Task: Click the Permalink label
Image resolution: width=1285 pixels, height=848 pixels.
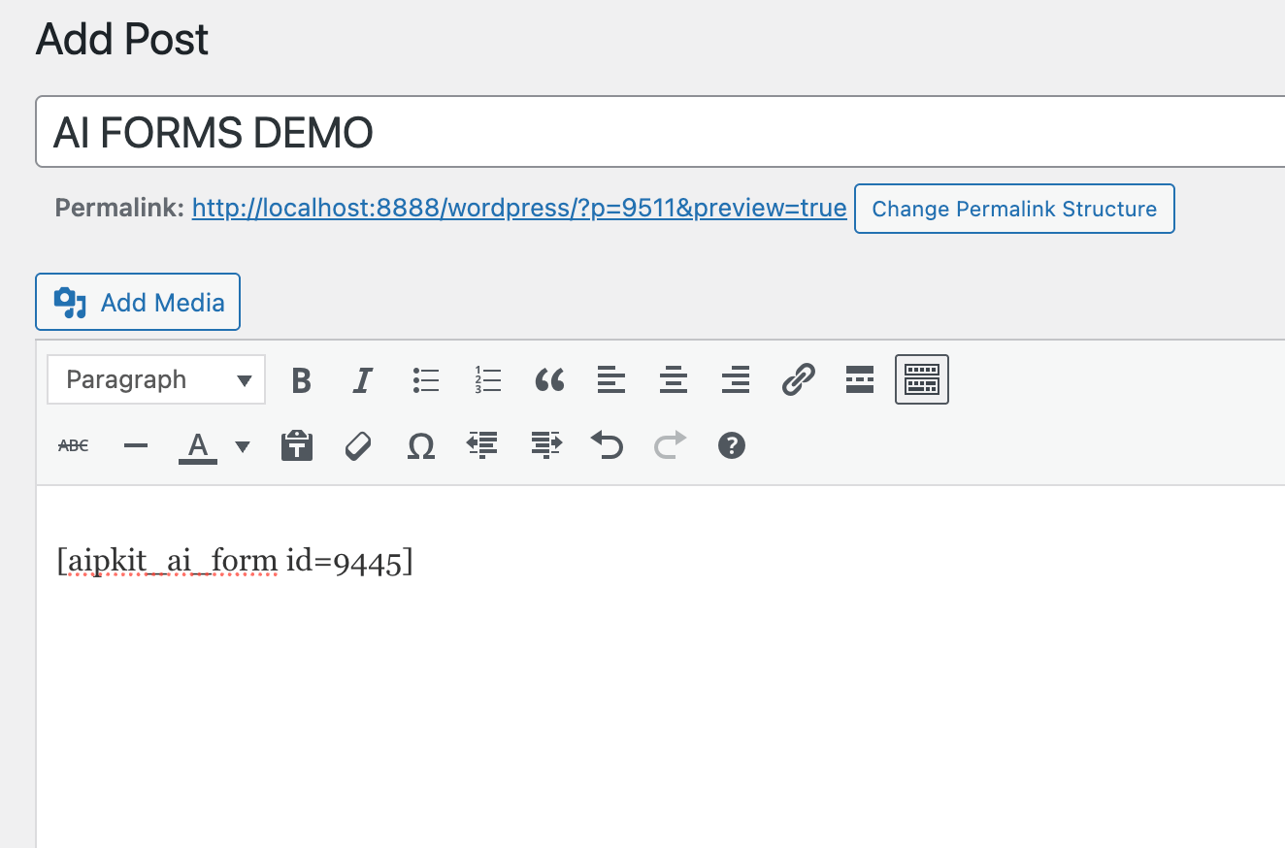Action: 119,209
